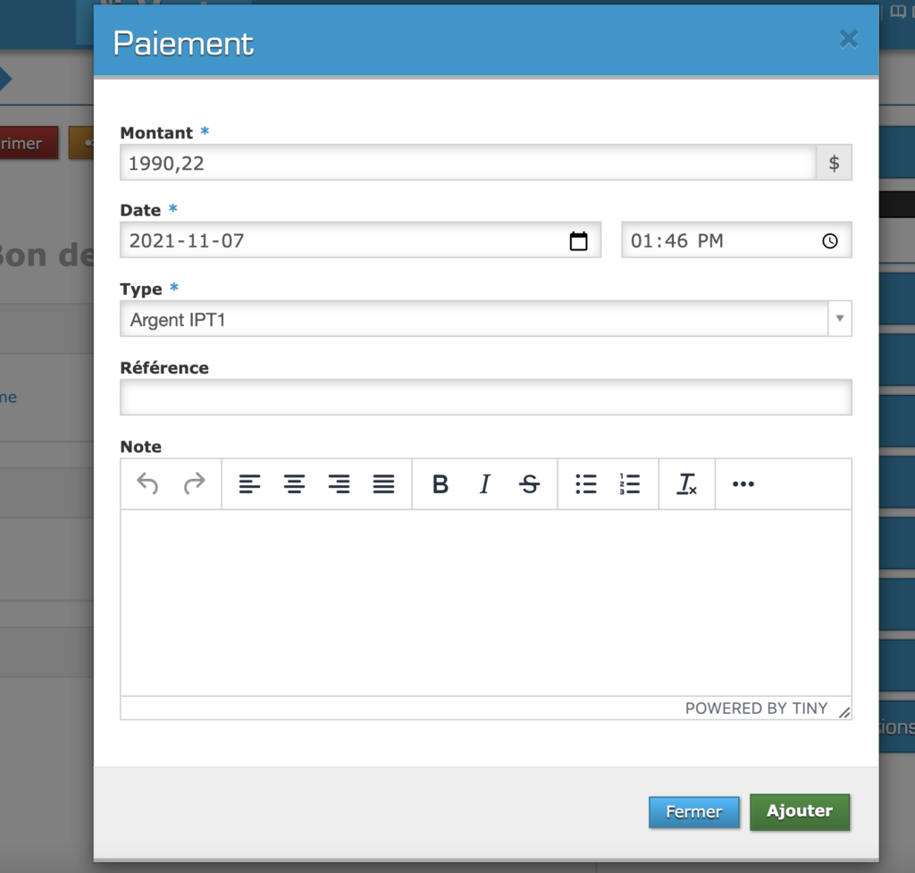
Task: Align note text left
Action: [x=250, y=484]
